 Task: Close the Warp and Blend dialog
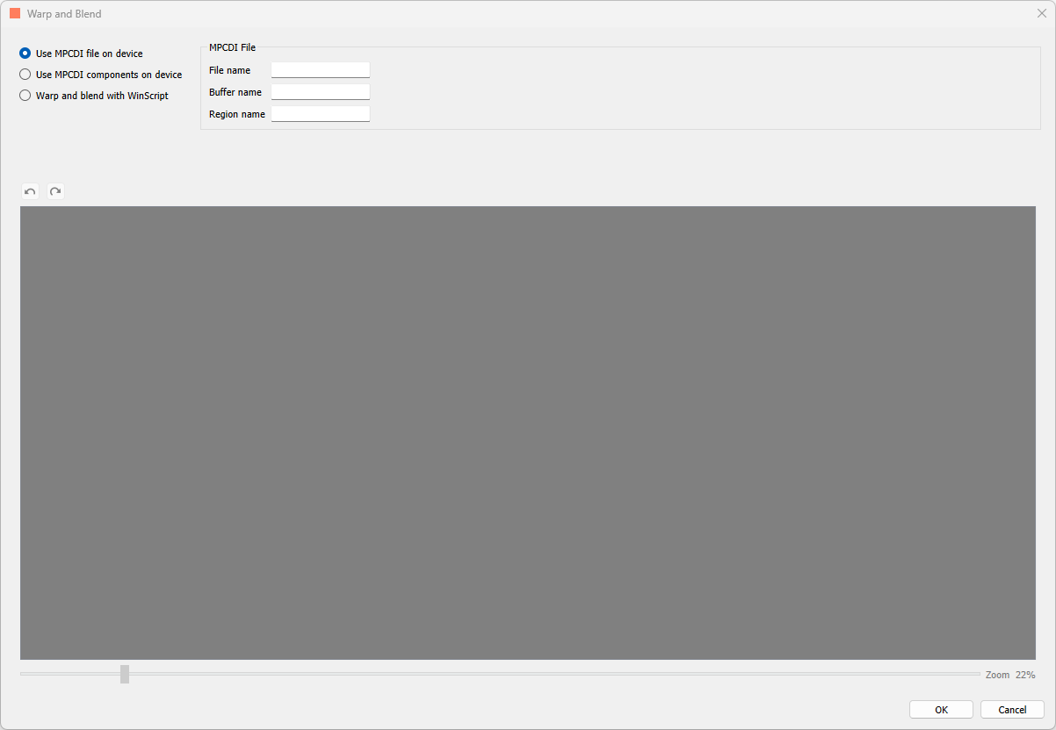(1041, 13)
